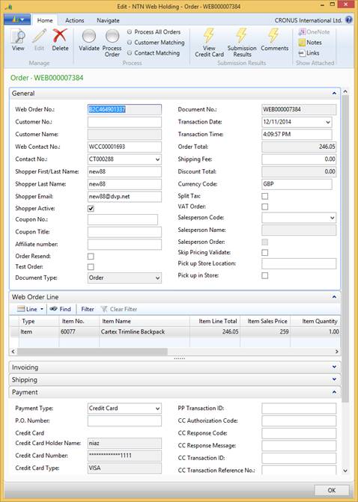Uncheck the Shopper Active checkbox
Screen dimensions: 358x502
click(91, 209)
